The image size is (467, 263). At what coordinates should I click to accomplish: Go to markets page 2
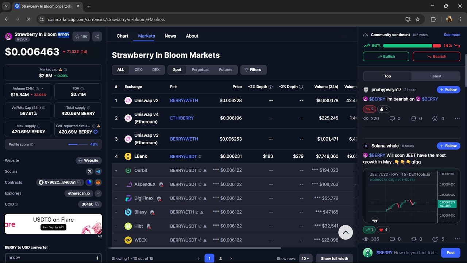pyautogui.click(x=220, y=259)
